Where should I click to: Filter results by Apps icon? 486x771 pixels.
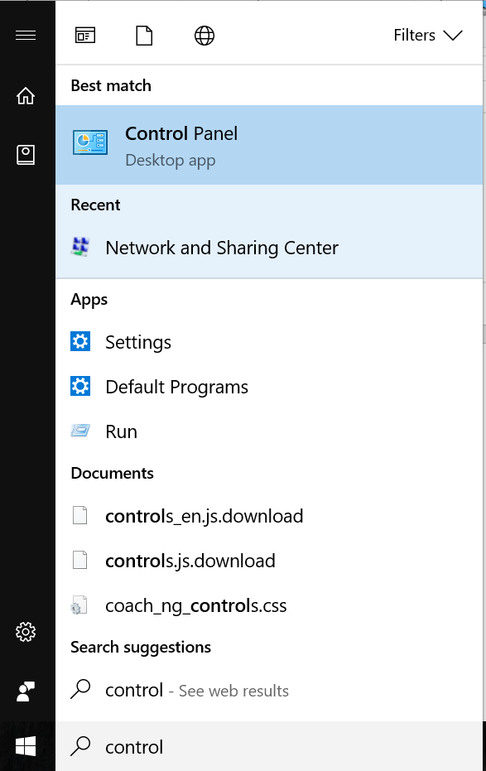click(x=85, y=36)
